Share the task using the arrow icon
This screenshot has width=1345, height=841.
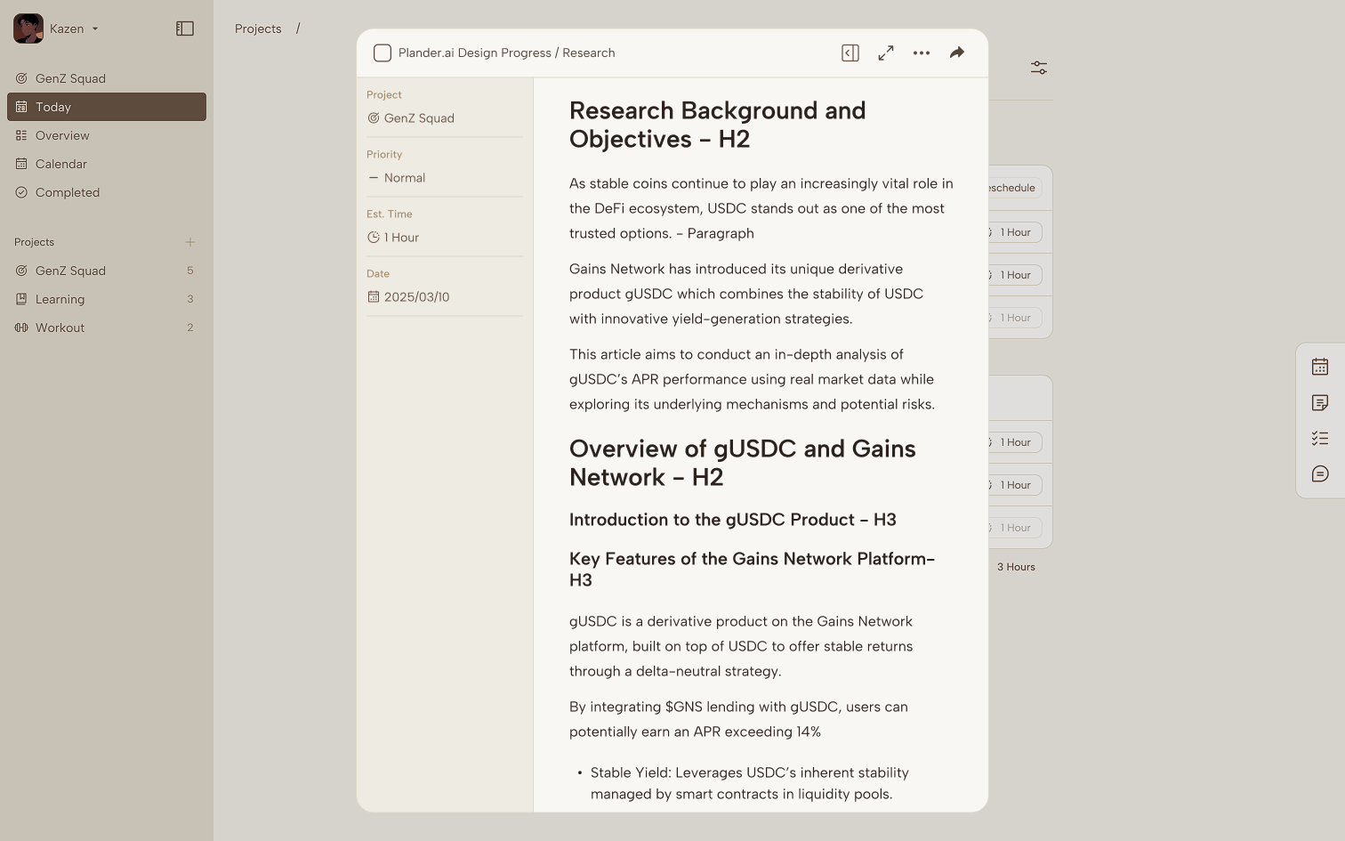[x=956, y=53]
